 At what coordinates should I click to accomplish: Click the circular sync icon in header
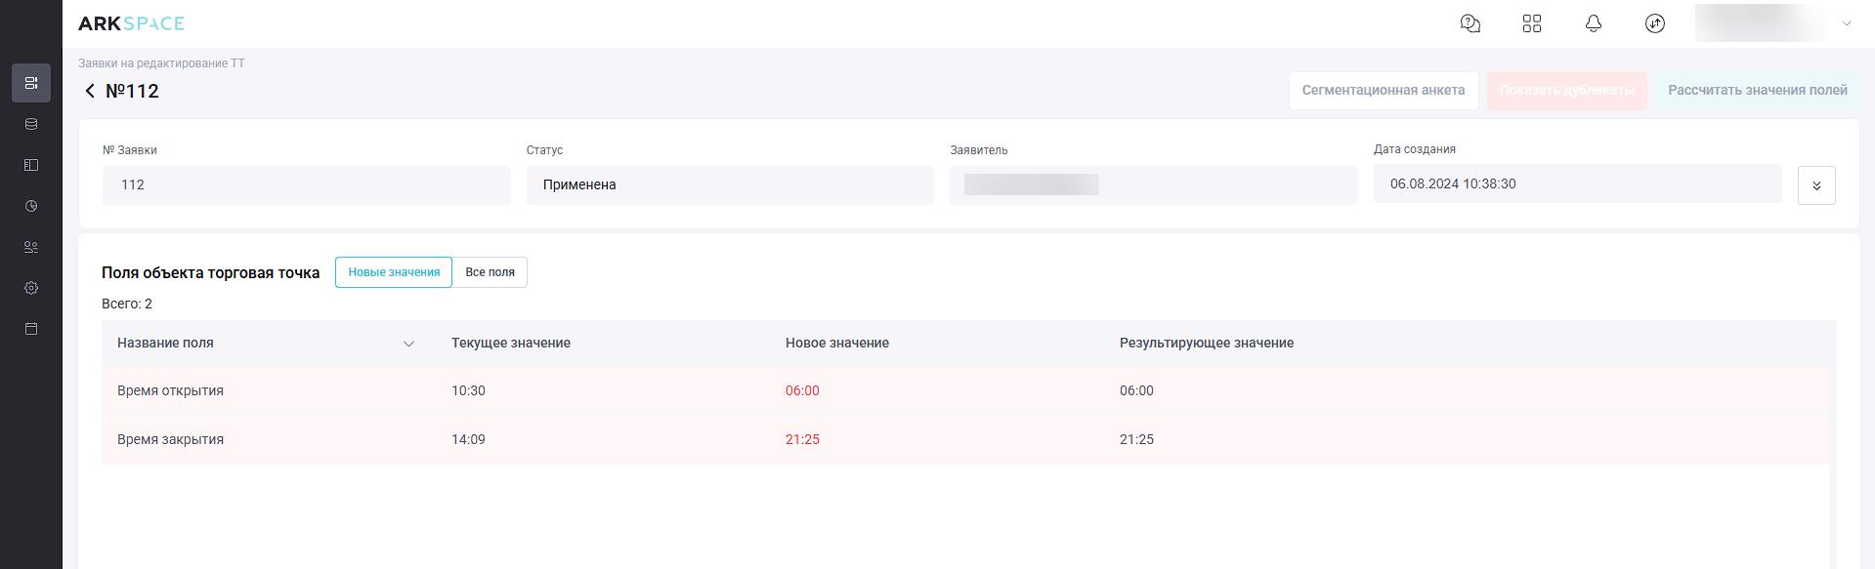(x=1655, y=23)
